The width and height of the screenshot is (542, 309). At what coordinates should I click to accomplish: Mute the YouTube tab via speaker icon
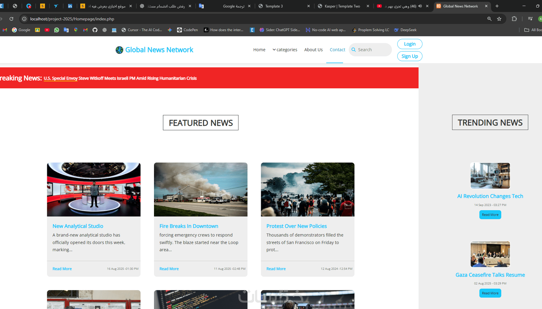[420, 6]
